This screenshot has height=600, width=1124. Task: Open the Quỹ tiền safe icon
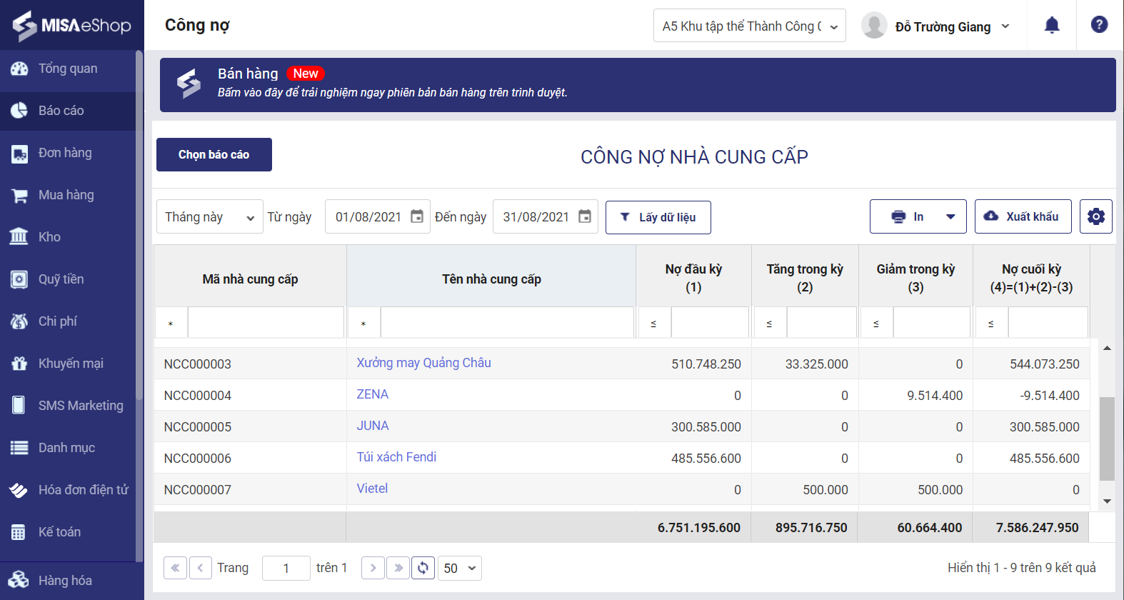pos(19,279)
